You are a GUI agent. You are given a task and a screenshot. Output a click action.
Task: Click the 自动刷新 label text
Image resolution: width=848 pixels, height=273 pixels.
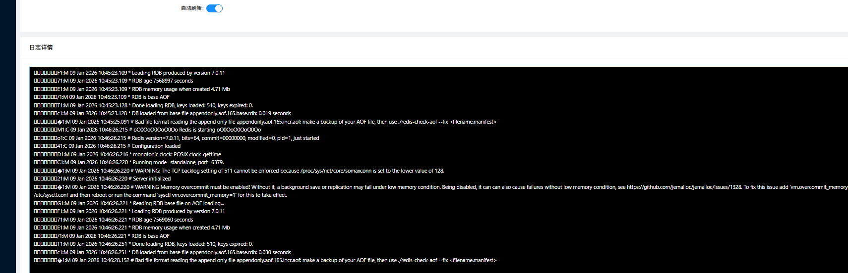192,8
